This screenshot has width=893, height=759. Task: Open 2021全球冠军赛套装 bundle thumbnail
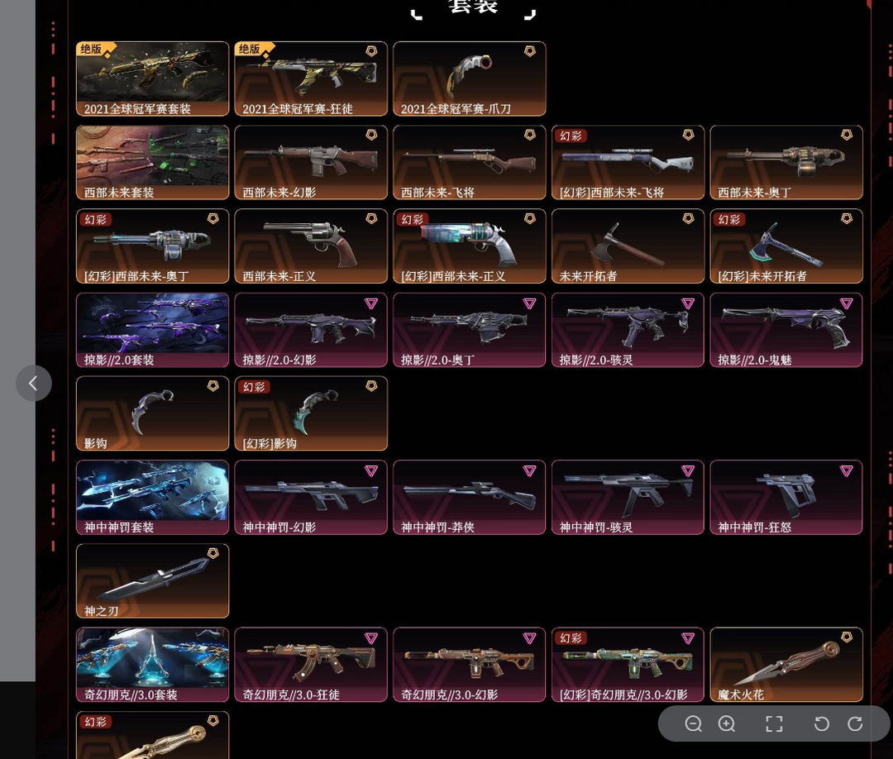tap(153, 79)
